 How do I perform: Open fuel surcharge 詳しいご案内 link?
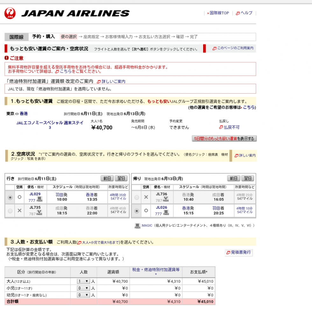[113, 81]
